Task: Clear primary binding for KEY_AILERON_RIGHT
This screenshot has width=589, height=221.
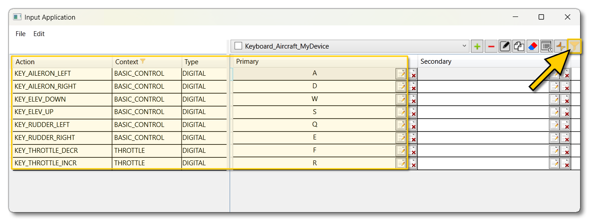Action: [x=412, y=87]
